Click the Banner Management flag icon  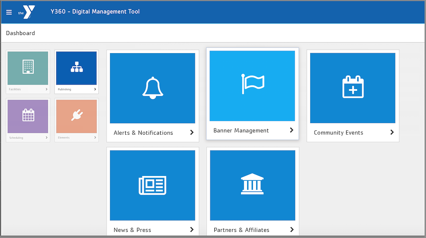(x=252, y=84)
